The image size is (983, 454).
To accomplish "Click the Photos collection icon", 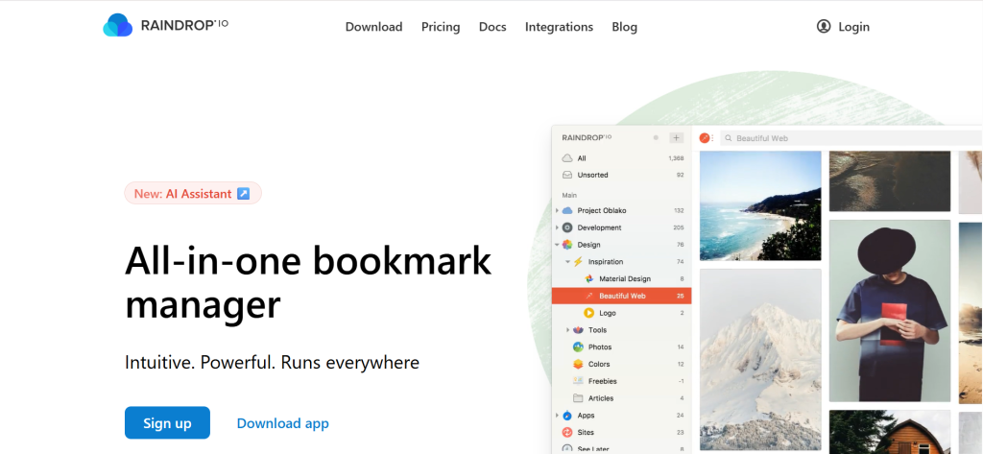I will pyautogui.click(x=578, y=346).
